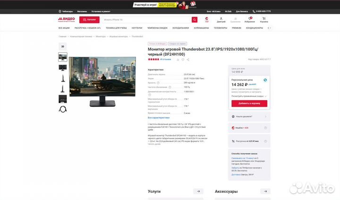Open the Дмитрий profile icon
This screenshot has height=200, width=340.
[221, 20]
